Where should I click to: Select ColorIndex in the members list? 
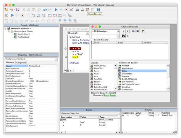(127, 74)
